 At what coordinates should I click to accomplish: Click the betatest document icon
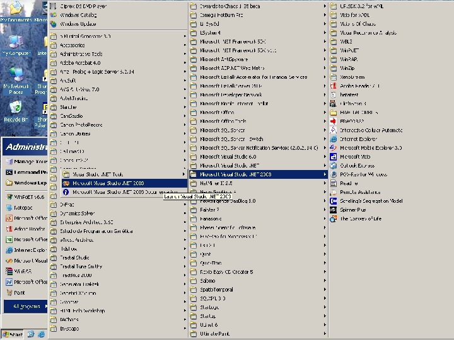(334, 95)
